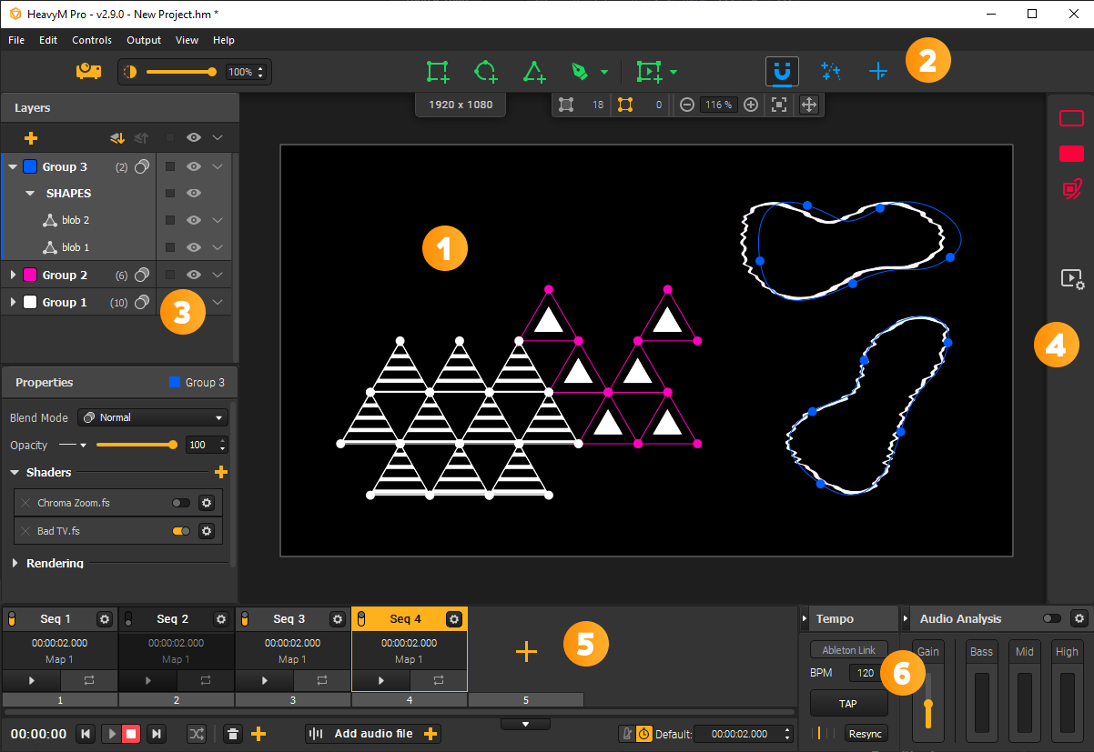Viewport: 1094px width, 752px height.
Task: Expand the Group 1 layer group
Action: [x=13, y=302]
